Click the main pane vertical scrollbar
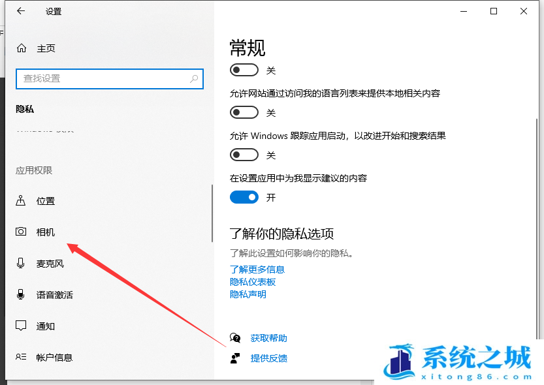 click(537, 228)
